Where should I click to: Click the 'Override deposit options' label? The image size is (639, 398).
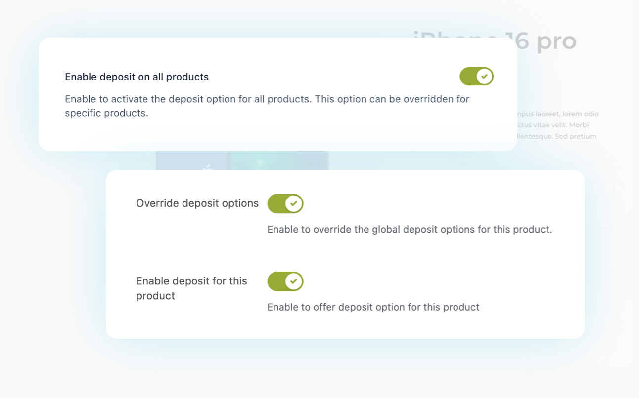pyautogui.click(x=197, y=203)
